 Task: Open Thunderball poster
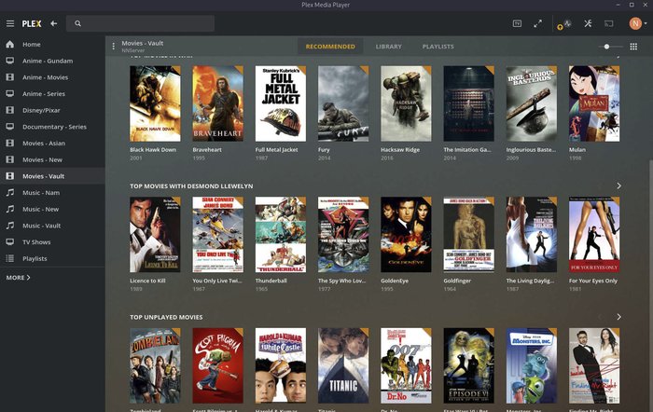click(281, 235)
